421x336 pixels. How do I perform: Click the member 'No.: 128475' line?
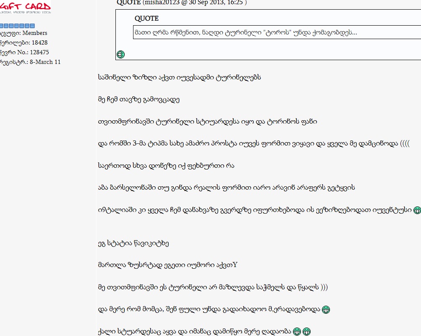click(x=24, y=53)
